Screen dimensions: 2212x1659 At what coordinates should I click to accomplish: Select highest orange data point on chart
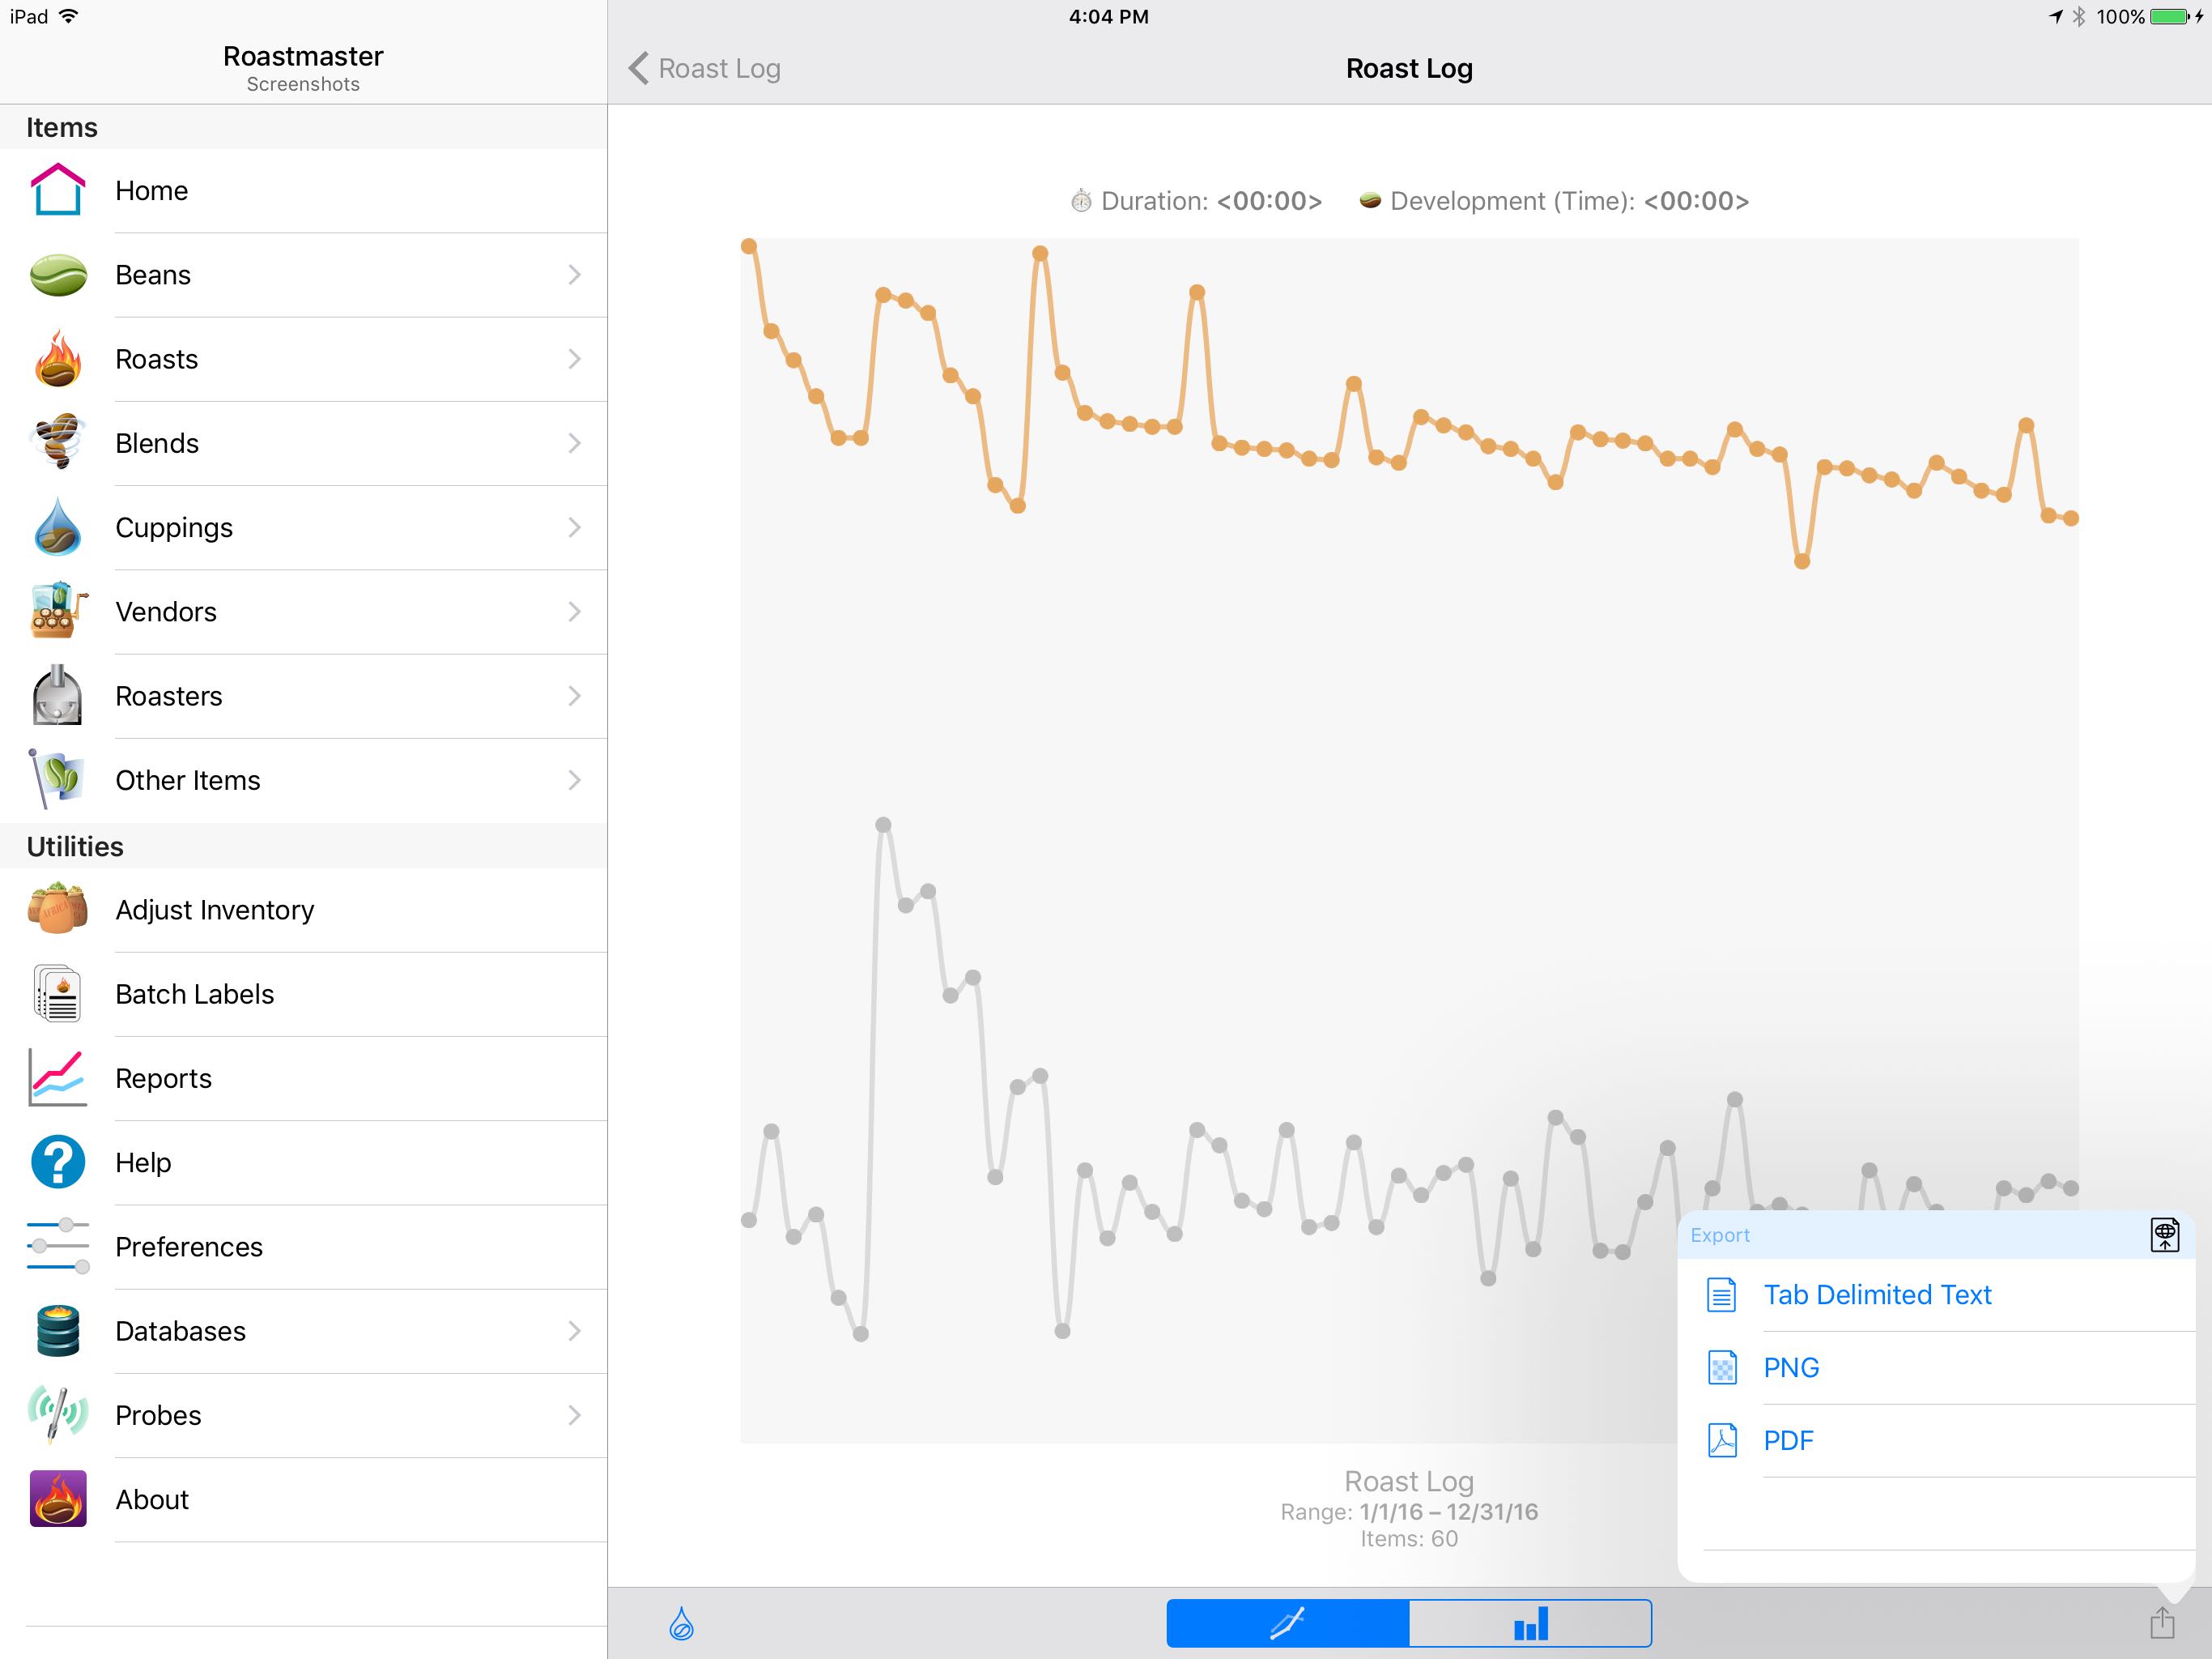coord(748,246)
